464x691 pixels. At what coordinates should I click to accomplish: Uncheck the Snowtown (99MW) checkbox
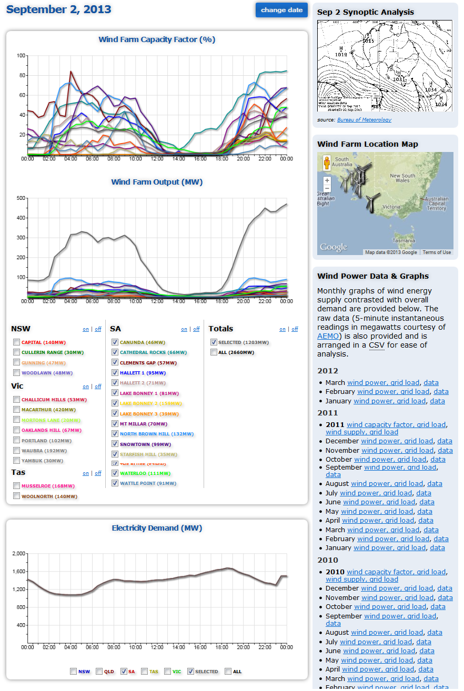coord(115,444)
